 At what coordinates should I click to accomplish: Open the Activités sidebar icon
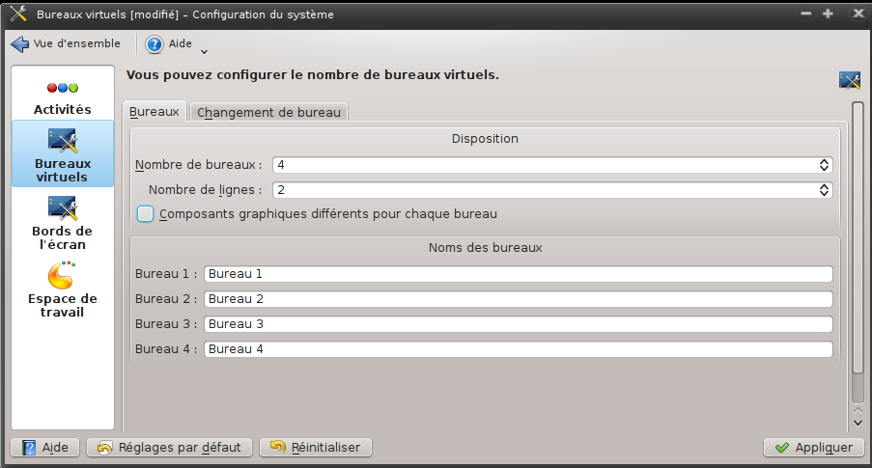point(62,88)
